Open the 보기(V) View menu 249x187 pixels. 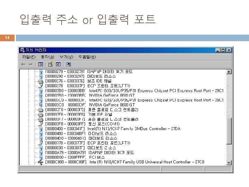tap(66, 57)
